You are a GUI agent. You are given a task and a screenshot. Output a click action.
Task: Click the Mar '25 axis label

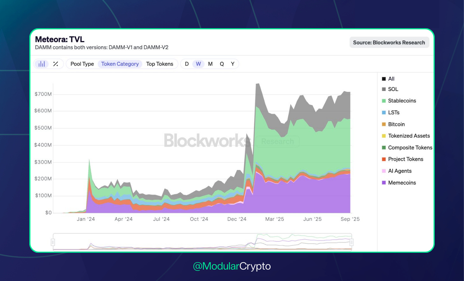click(x=275, y=219)
